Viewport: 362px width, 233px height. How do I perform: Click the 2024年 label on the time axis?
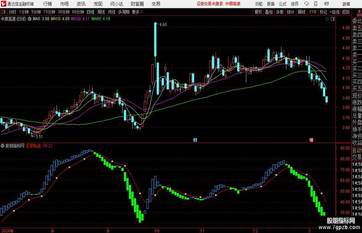tap(8, 231)
